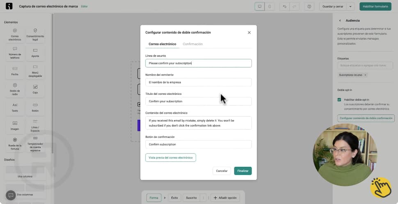This screenshot has height=204, width=398.
Task: Remove the Suscriptores recurso tag
Action: (x=365, y=75)
